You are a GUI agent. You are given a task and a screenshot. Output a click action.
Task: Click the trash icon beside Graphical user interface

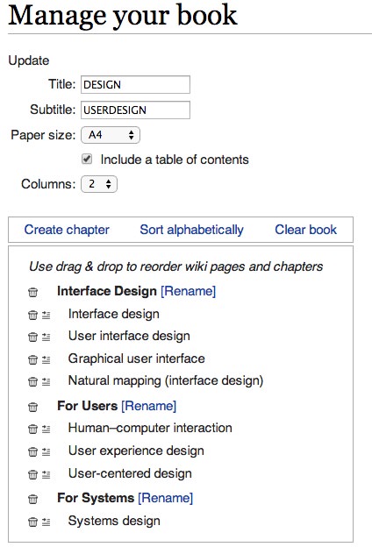click(32, 359)
